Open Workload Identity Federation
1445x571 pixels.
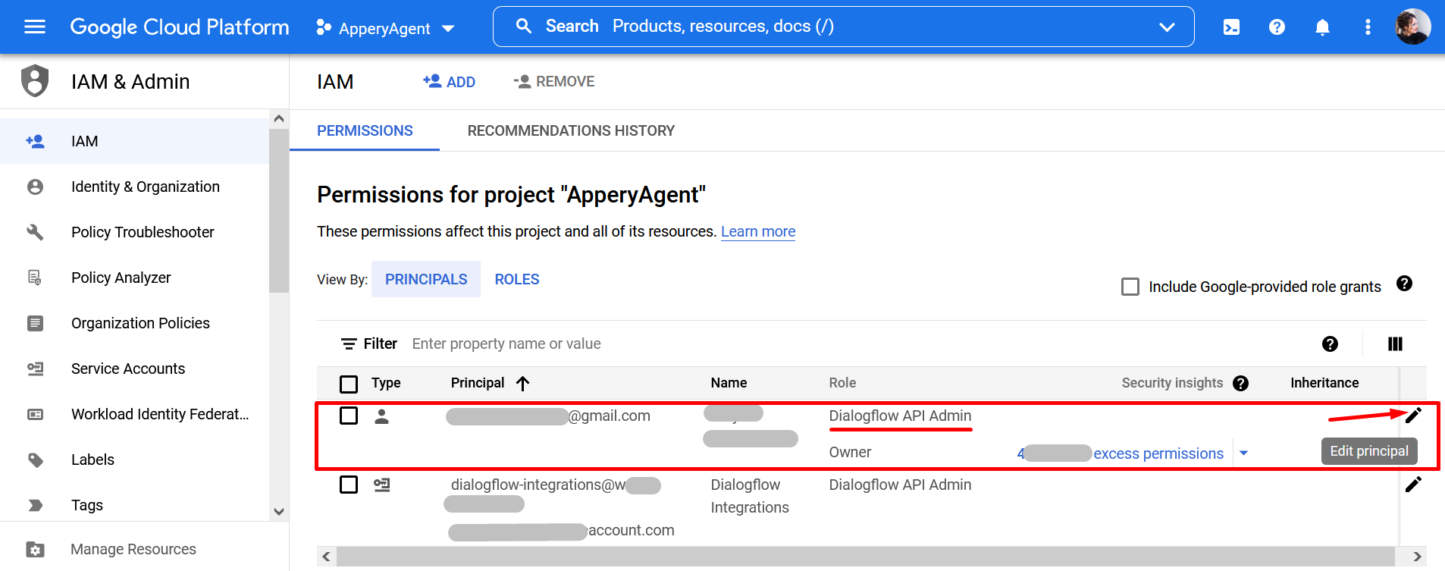134,414
